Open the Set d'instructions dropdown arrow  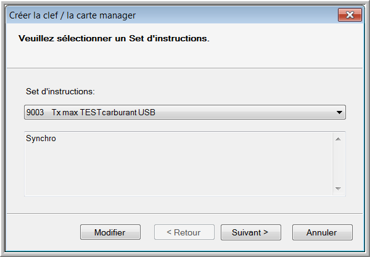pyautogui.click(x=339, y=112)
